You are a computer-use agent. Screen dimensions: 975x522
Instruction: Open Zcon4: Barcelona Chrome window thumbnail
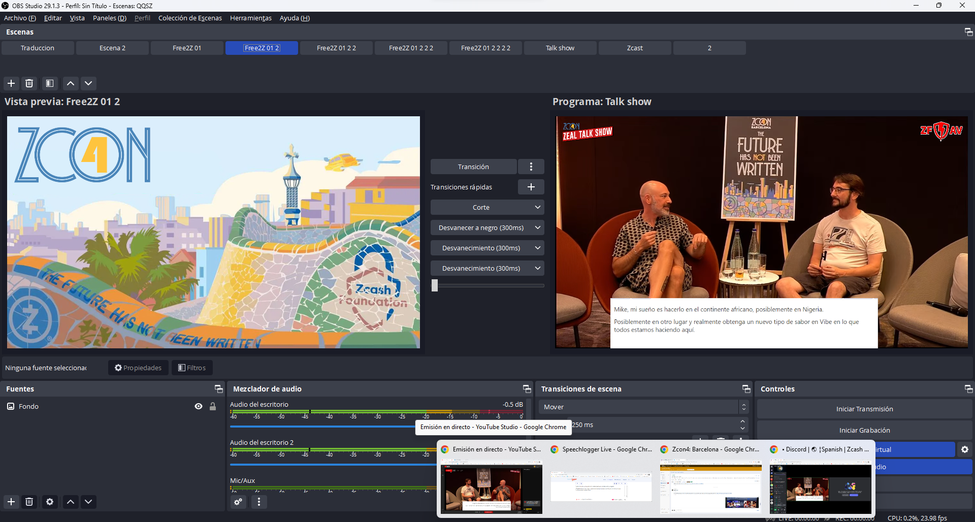(x=711, y=486)
